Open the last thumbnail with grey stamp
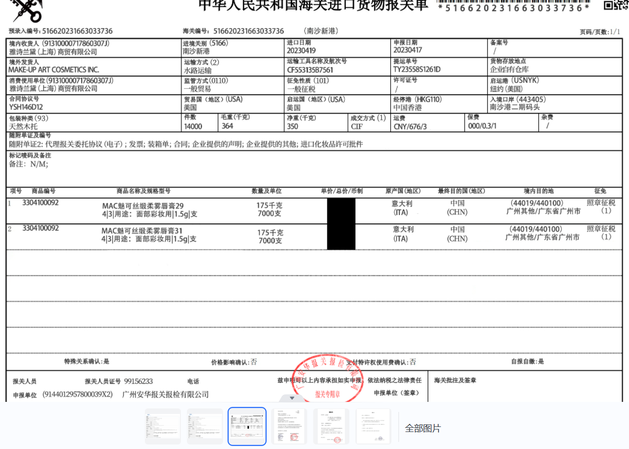The height and width of the screenshot is (449, 629). (x=373, y=426)
